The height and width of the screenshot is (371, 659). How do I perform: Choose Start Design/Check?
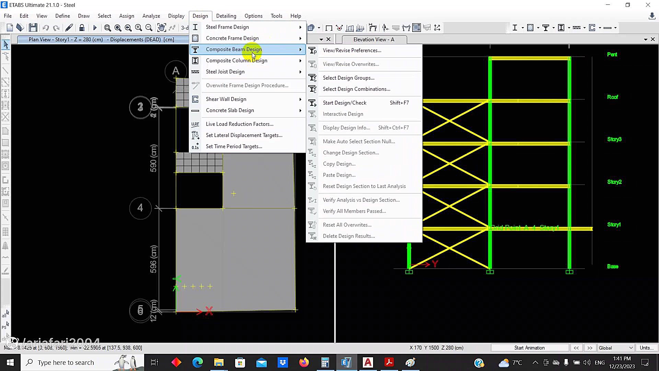tap(364, 103)
